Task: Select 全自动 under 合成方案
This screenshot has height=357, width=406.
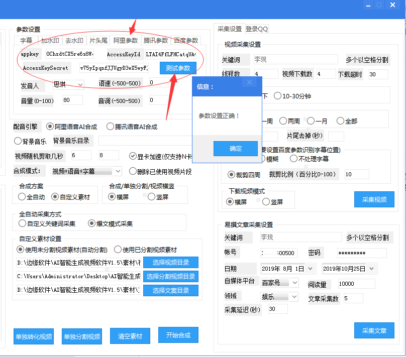Action: tap(31, 197)
